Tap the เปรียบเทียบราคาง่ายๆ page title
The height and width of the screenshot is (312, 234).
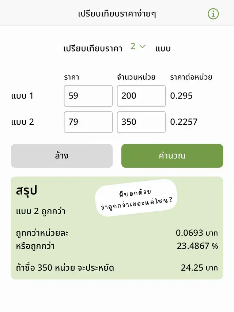point(117,14)
